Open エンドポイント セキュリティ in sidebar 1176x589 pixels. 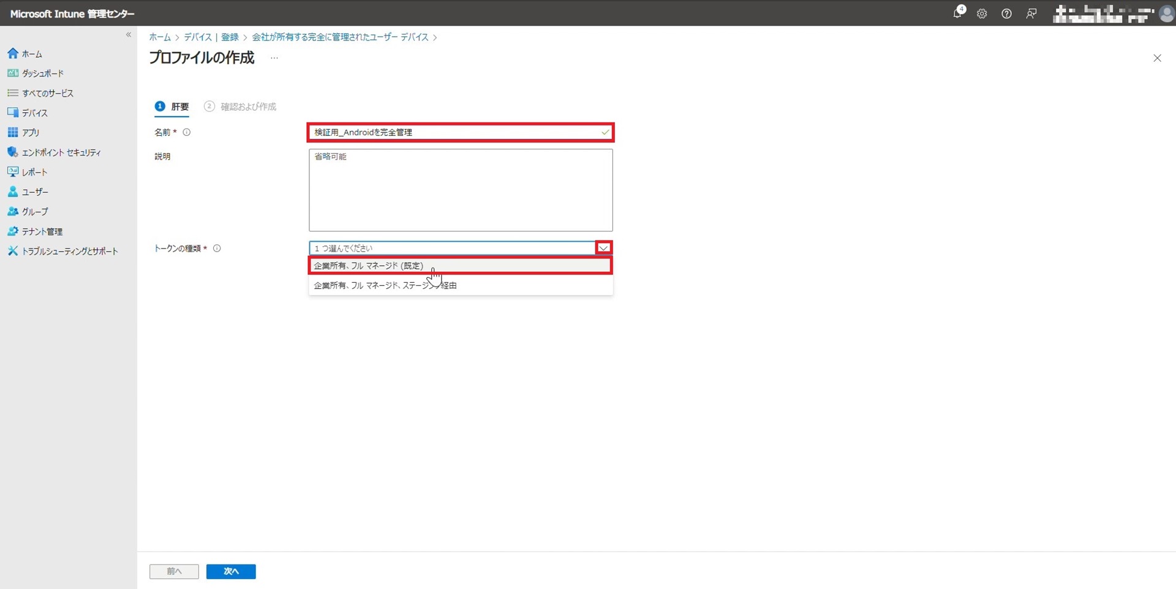pyautogui.click(x=61, y=152)
